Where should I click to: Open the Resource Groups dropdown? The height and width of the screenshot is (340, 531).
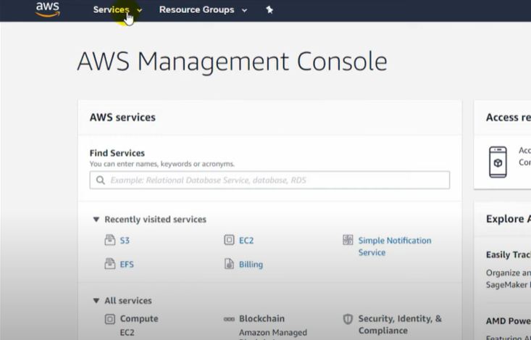point(203,10)
